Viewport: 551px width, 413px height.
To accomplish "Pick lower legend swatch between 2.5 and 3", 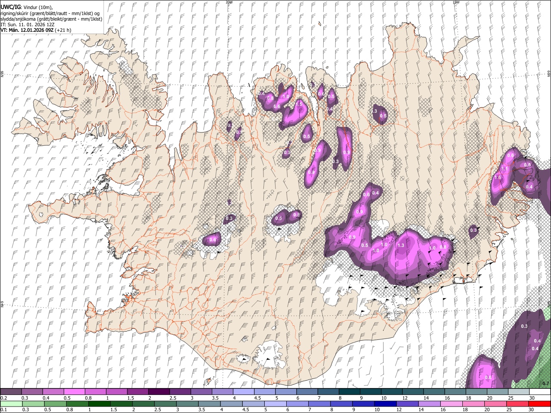I will pos(165,404).
